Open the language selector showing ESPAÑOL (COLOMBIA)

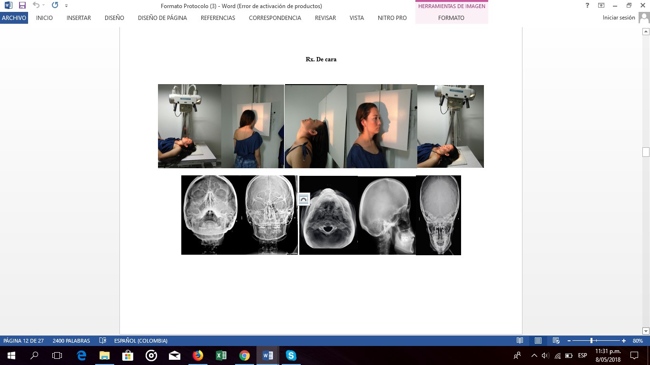click(140, 340)
